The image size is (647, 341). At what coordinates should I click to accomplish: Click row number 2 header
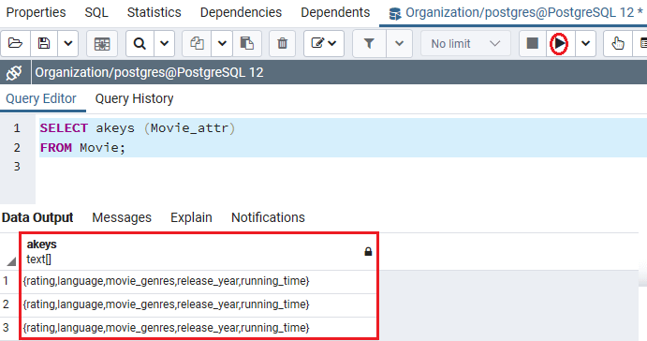tap(6, 304)
